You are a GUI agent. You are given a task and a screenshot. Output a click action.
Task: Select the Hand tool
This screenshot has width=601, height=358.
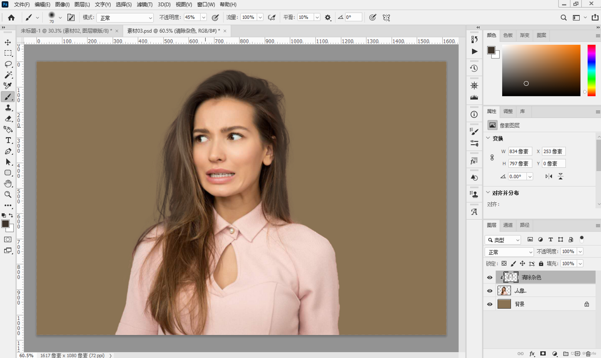(8, 184)
